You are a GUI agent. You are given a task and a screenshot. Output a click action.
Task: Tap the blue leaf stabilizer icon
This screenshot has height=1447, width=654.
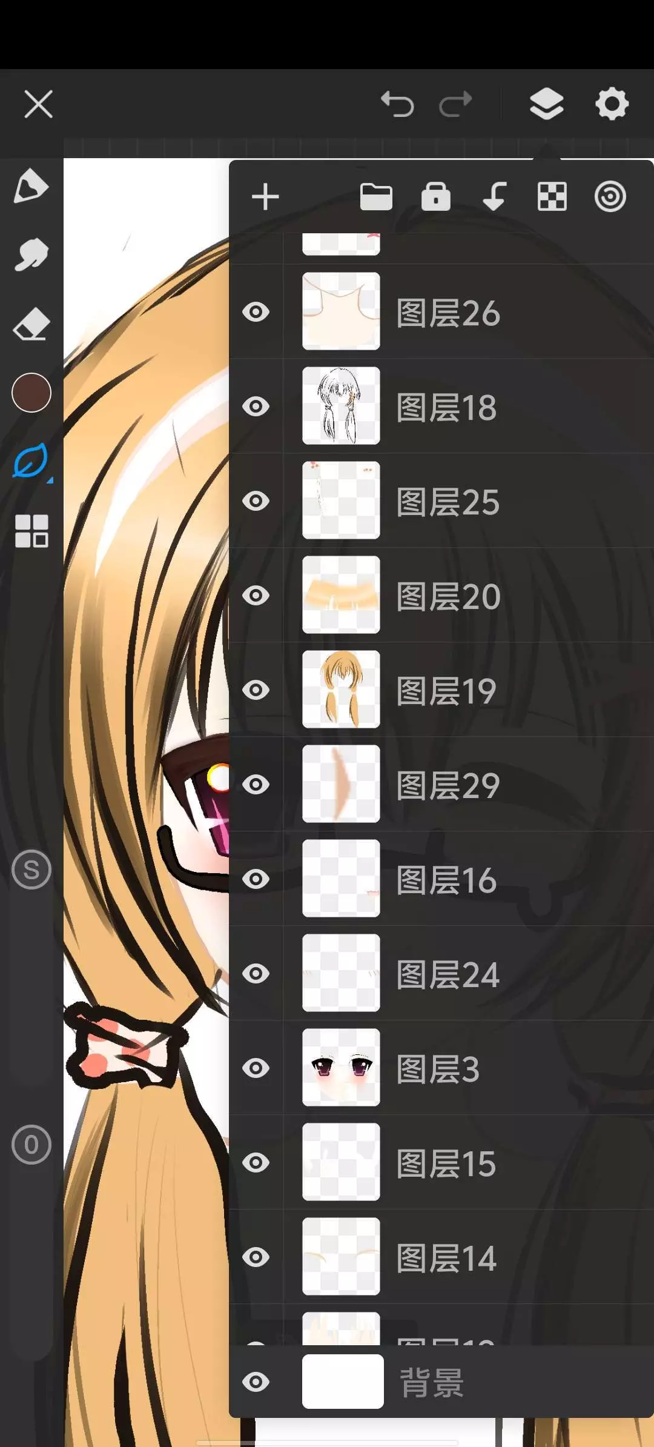point(31,462)
